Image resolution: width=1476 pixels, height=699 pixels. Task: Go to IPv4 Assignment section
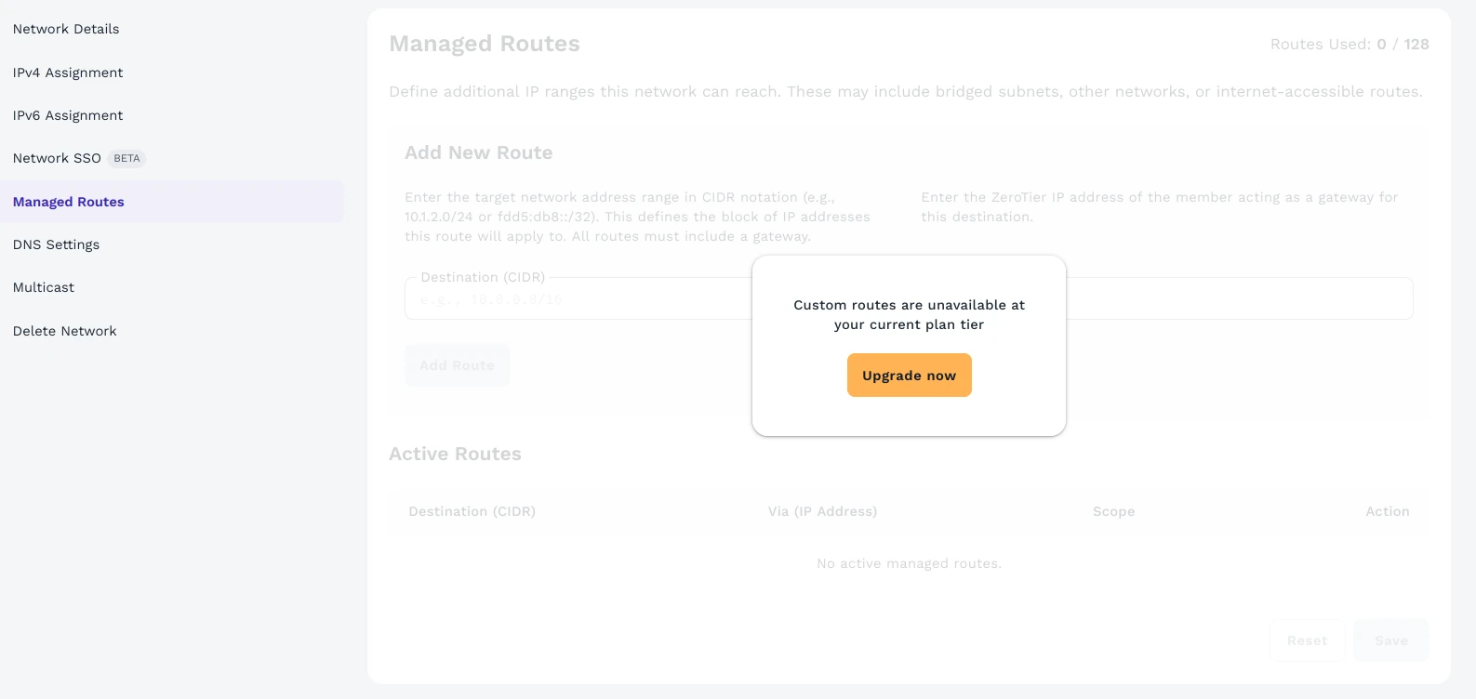[x=68, y=73]
